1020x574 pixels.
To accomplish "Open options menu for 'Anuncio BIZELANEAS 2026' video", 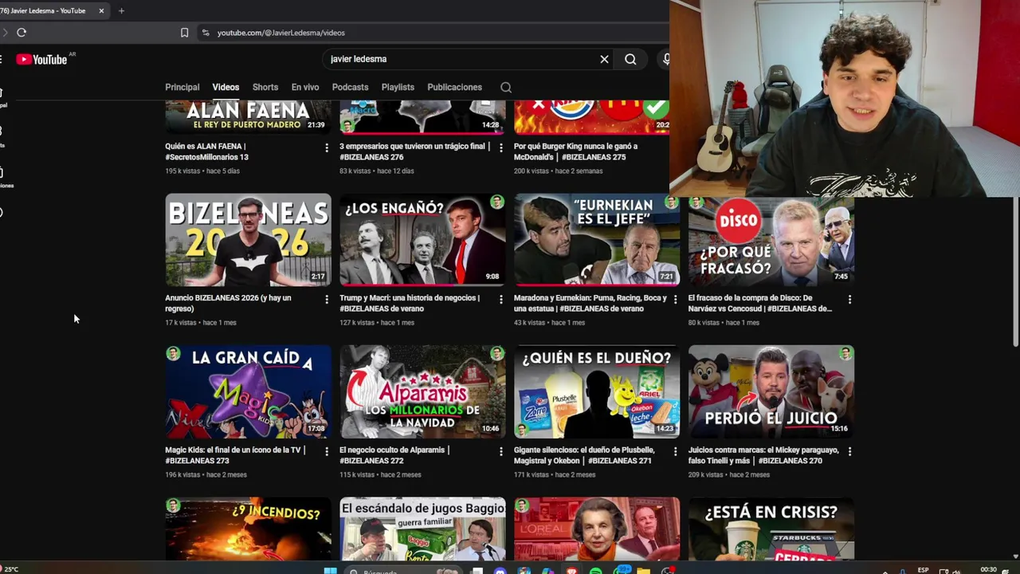I will click(326, 299).
